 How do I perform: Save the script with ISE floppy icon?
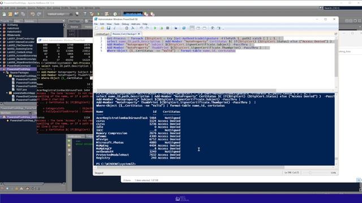pyautogui.click(x=108, y=28)
